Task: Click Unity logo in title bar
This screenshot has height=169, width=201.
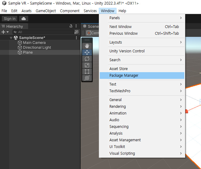Action: click(x=4, y=3)
